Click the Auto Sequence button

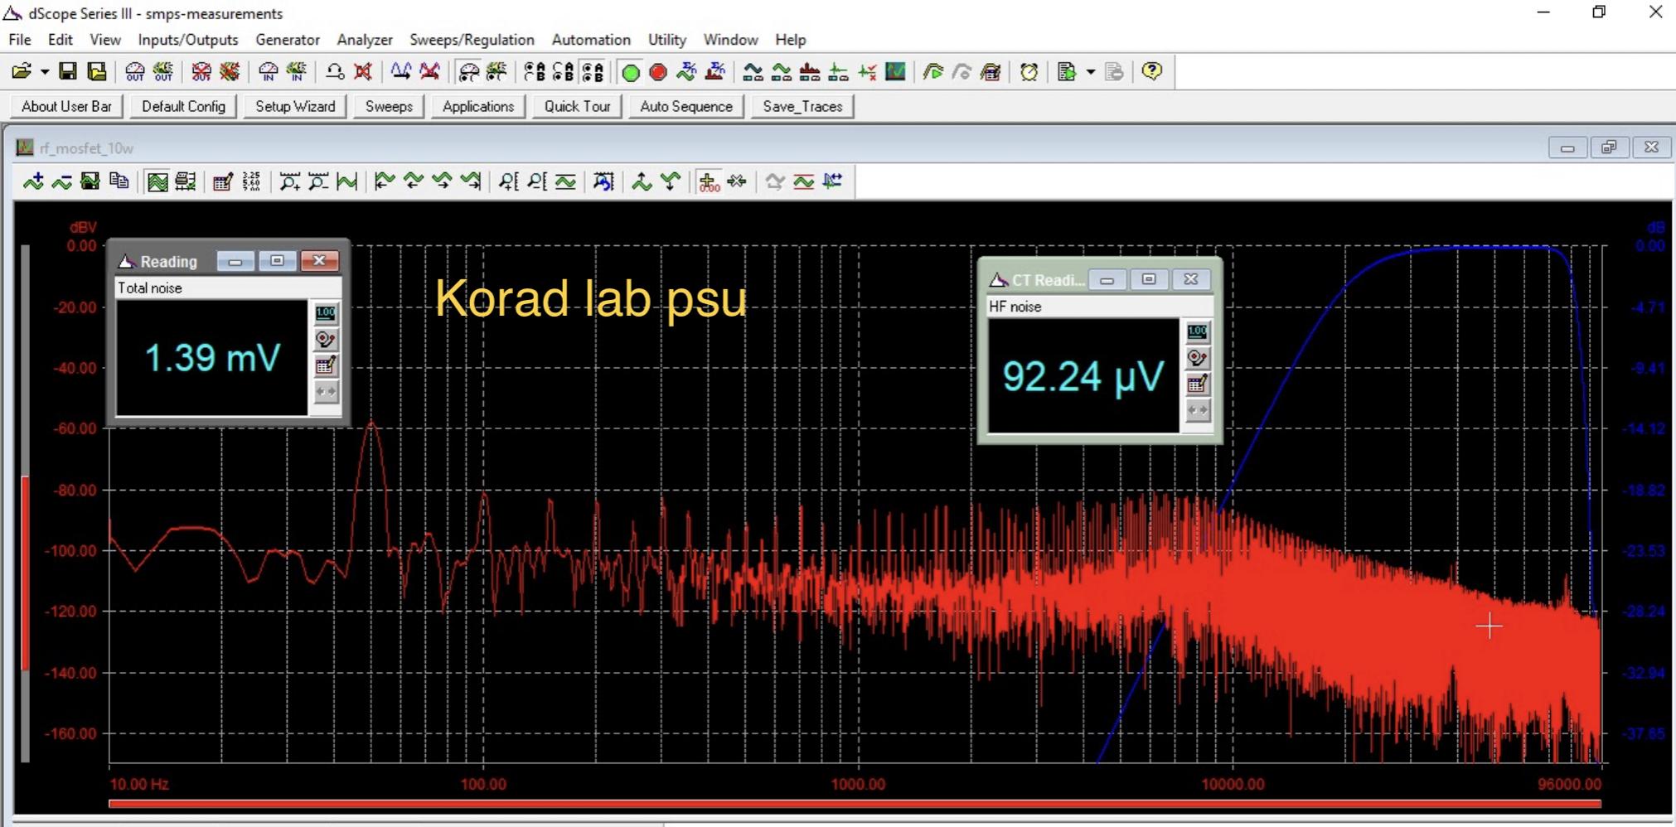pos(686,106)
